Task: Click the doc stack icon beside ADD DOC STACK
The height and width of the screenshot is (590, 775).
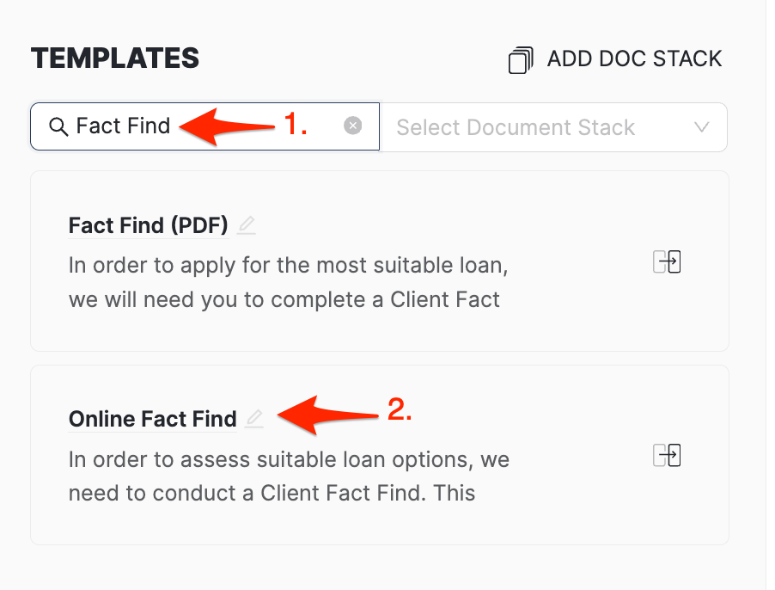Action: [521, 60]
